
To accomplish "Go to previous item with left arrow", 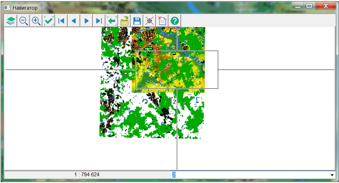I will coord(73,21).
